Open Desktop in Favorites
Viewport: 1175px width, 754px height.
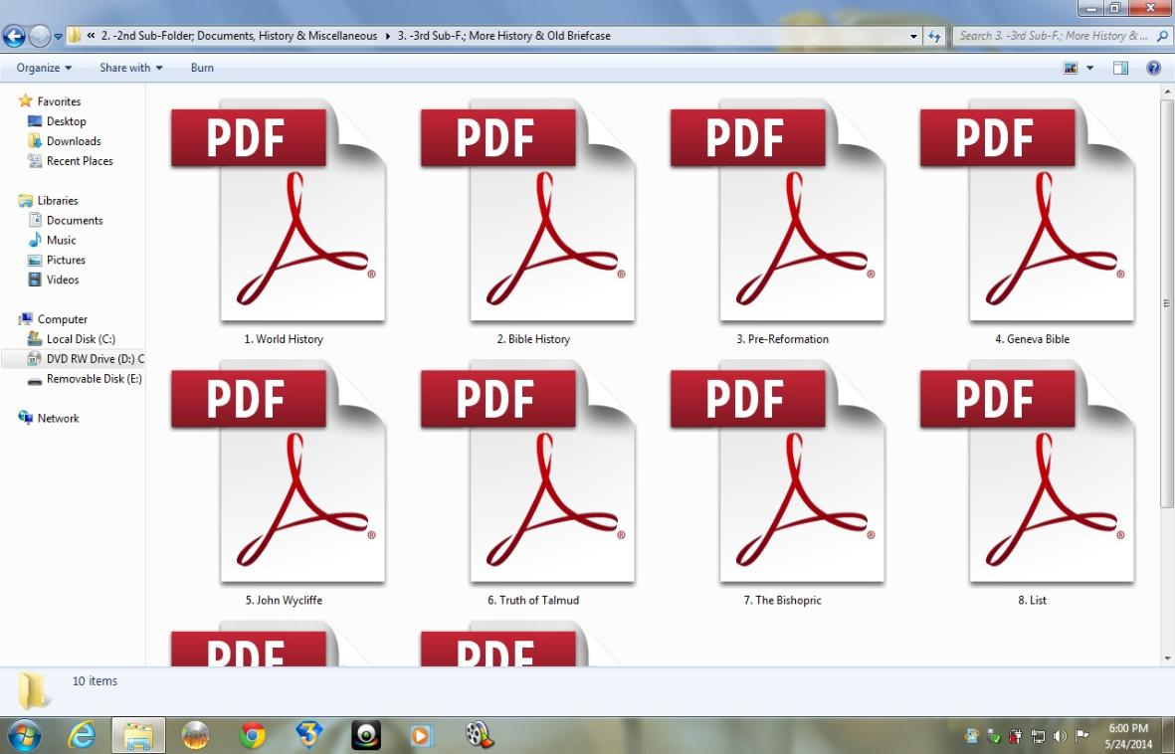click(57, 121)
